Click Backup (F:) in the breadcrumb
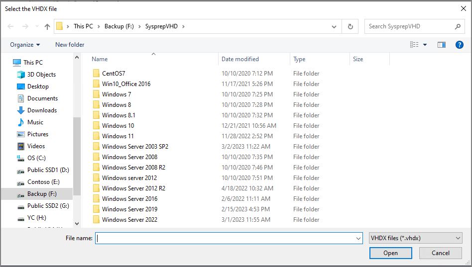 coord(119,26)
